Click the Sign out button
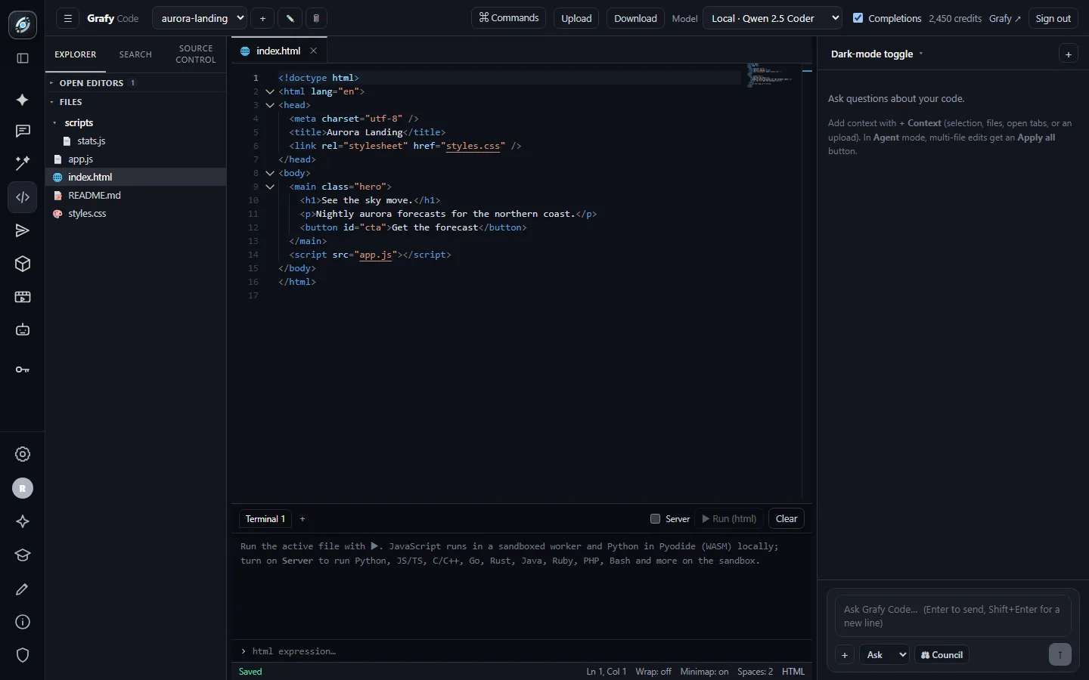Image resolution: width=1089 pixels, height=680 pixels. [1053, 18]
